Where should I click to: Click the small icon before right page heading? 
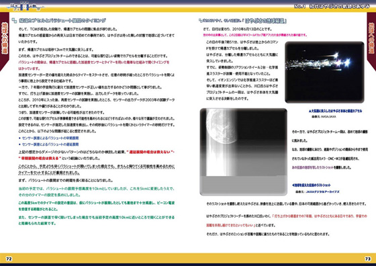coord(200,21)
